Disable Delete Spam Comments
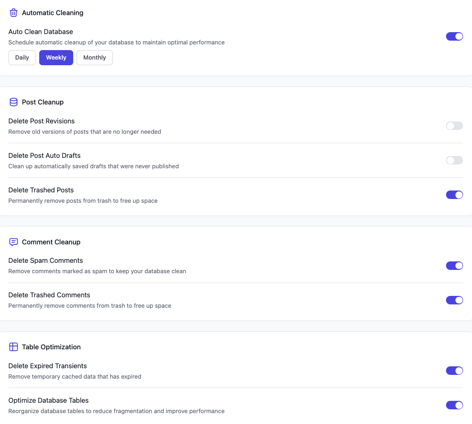472x424 pixels. coord(454,266)
